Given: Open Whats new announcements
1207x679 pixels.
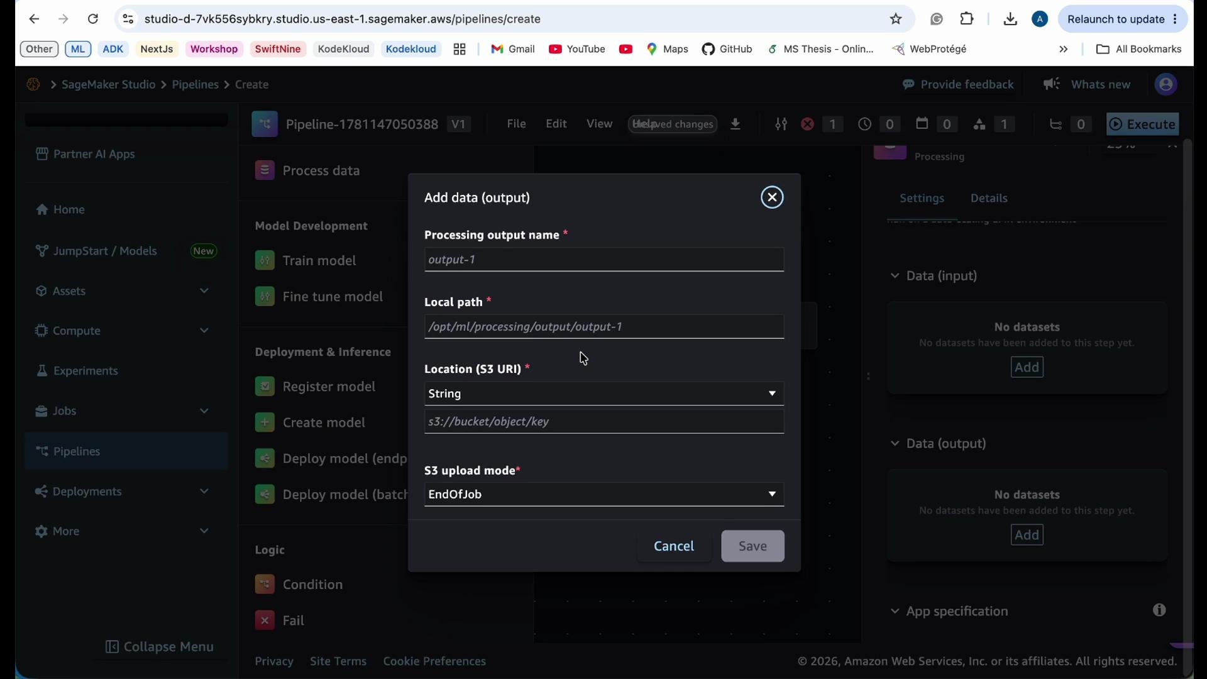Looking at the screenshot, I should [1088, 84].
